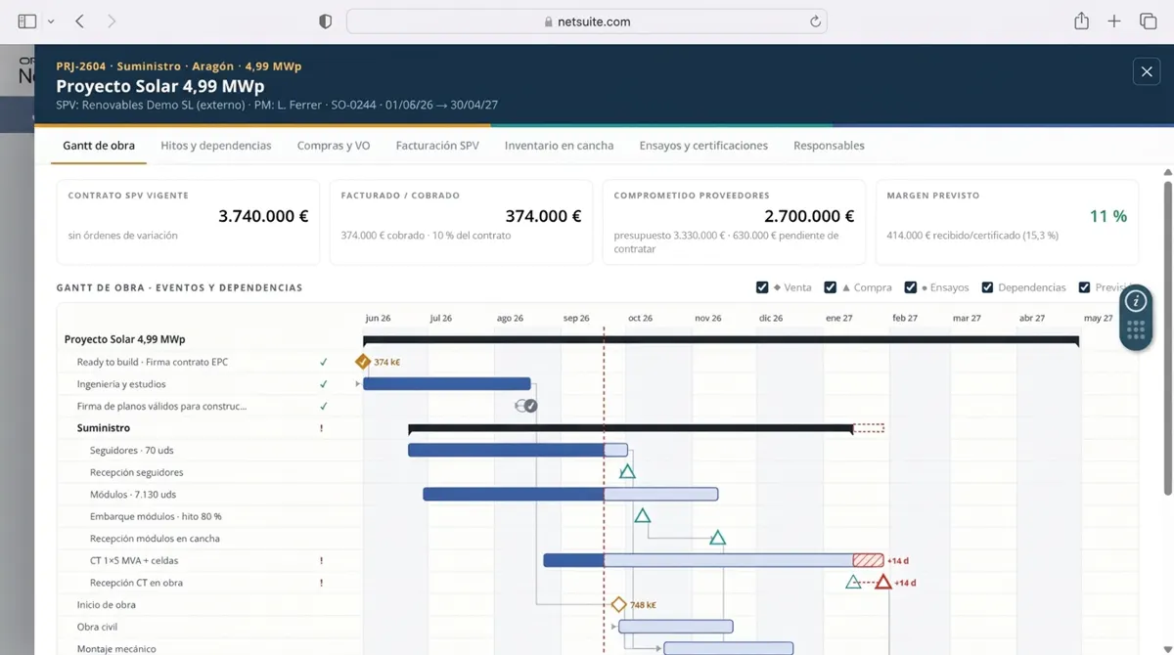Click the warning mark on CT 1×5 MVA row

pos(321,560)
